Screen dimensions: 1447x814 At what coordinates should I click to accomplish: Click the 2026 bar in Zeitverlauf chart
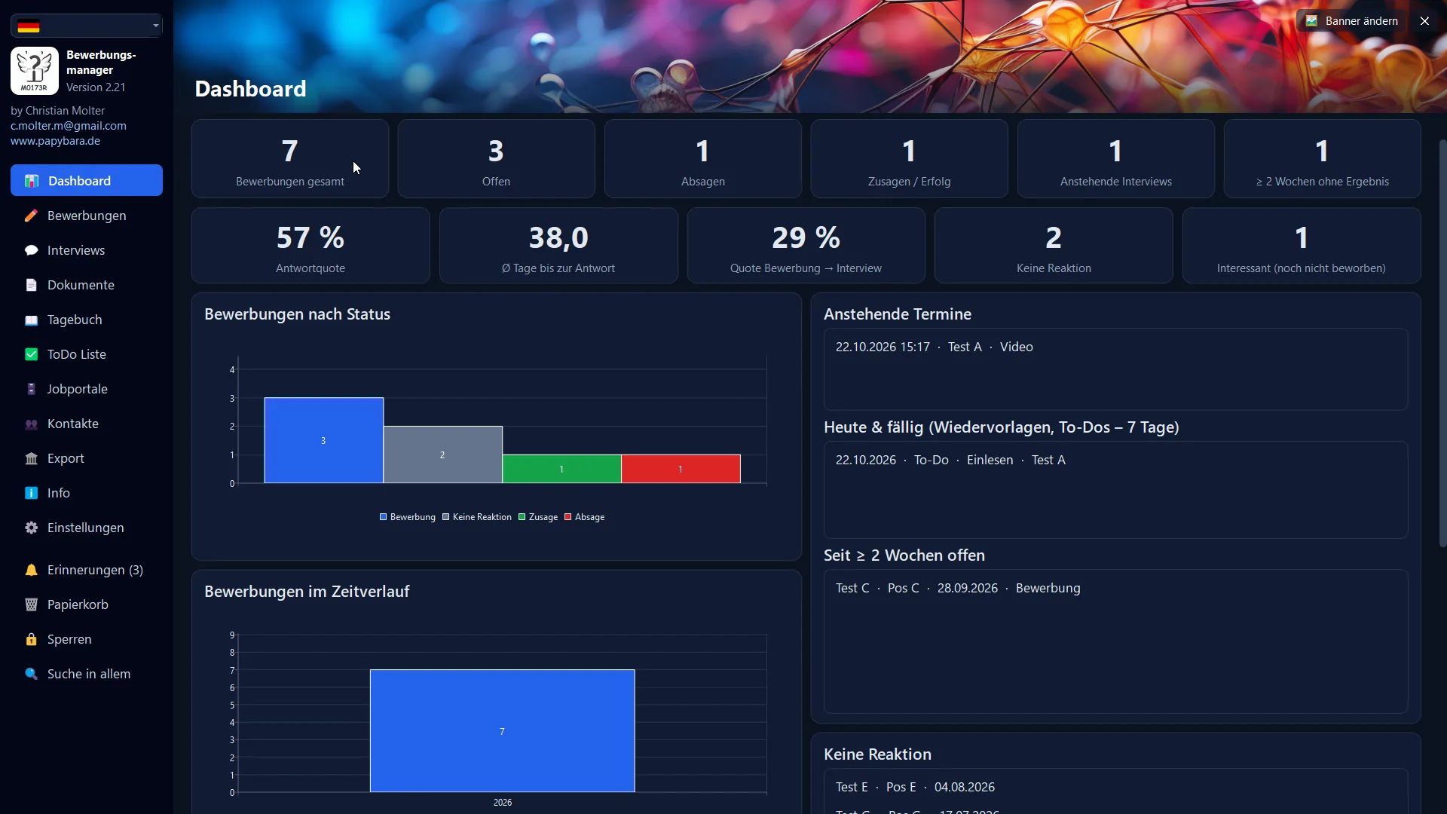(503, 731)
